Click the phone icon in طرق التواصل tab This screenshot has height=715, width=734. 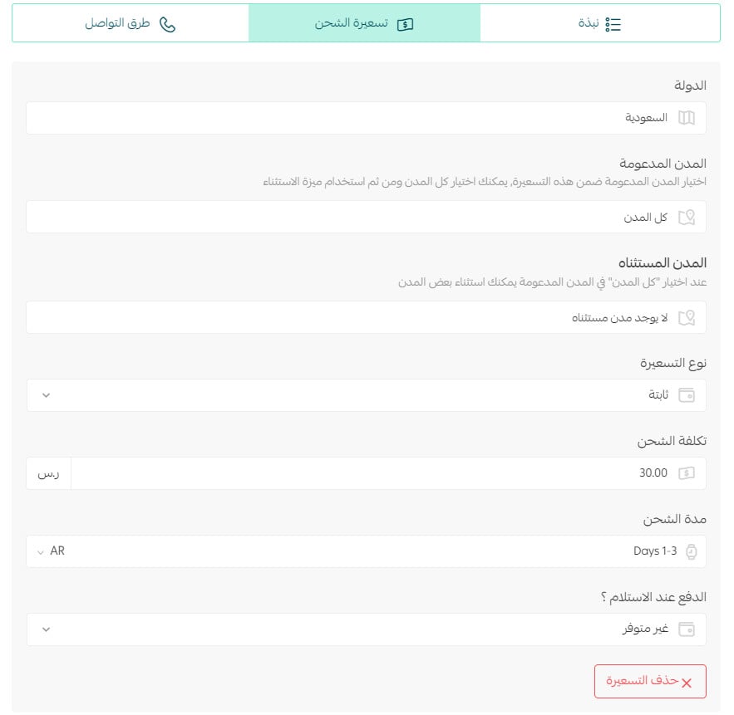[x=167, y=24]
